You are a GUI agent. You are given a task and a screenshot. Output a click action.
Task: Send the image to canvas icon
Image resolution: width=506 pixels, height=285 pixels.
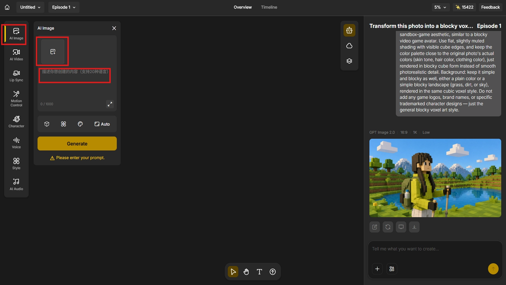401,227
